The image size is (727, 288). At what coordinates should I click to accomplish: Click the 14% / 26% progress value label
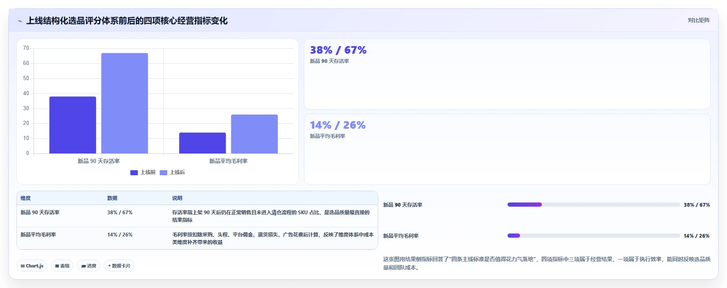click(697, 236)
